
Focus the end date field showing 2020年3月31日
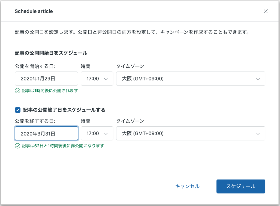coord(46,133)
